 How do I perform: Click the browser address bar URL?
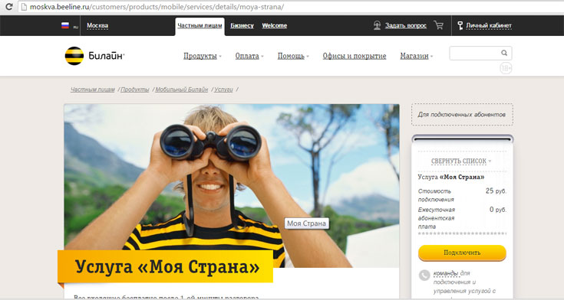[x=157, y=7]
